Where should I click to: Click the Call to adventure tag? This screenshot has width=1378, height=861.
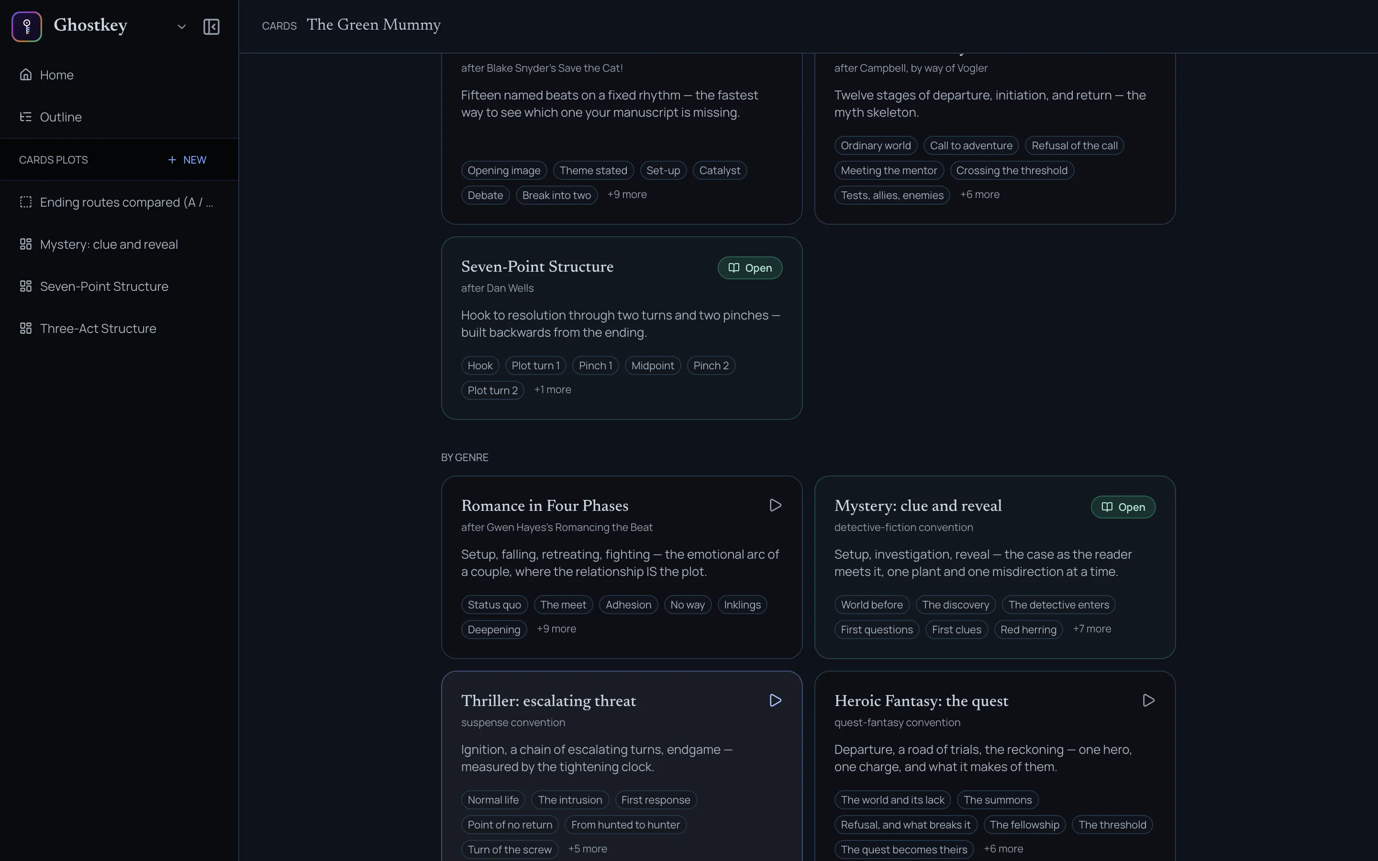(971, 146)
